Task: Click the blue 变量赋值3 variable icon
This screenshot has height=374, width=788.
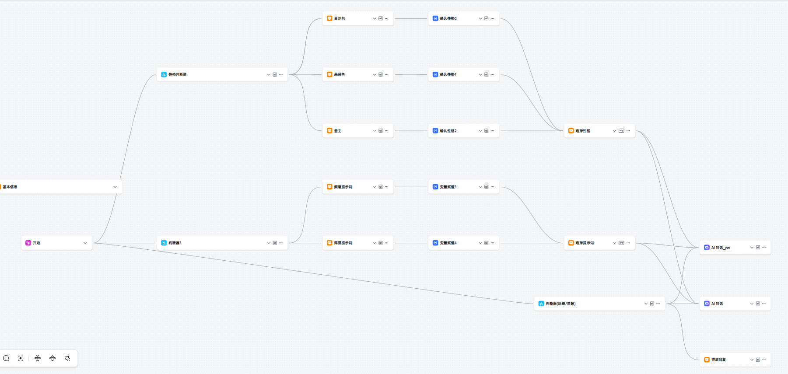Action: [x=435, y=187]
